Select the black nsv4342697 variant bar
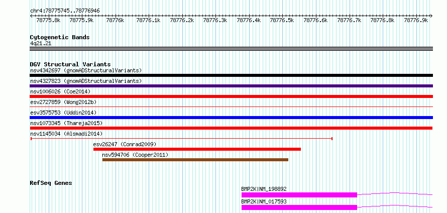Screen dimensions: 447x213 pos(231,75)
